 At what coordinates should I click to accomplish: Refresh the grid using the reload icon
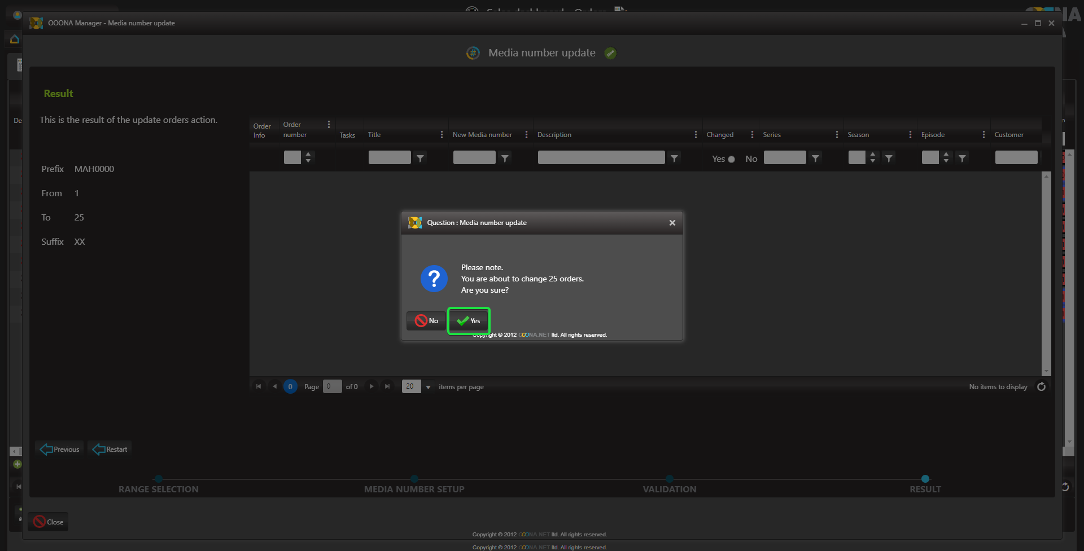1041,387
